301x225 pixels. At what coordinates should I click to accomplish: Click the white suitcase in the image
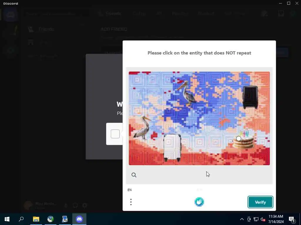(172, 148)
